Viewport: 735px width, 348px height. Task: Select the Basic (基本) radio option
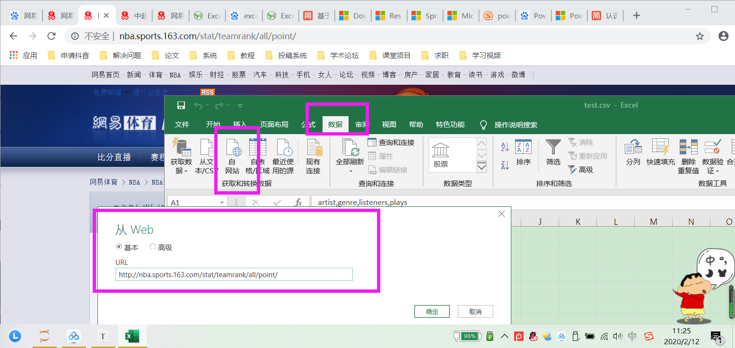119,247
